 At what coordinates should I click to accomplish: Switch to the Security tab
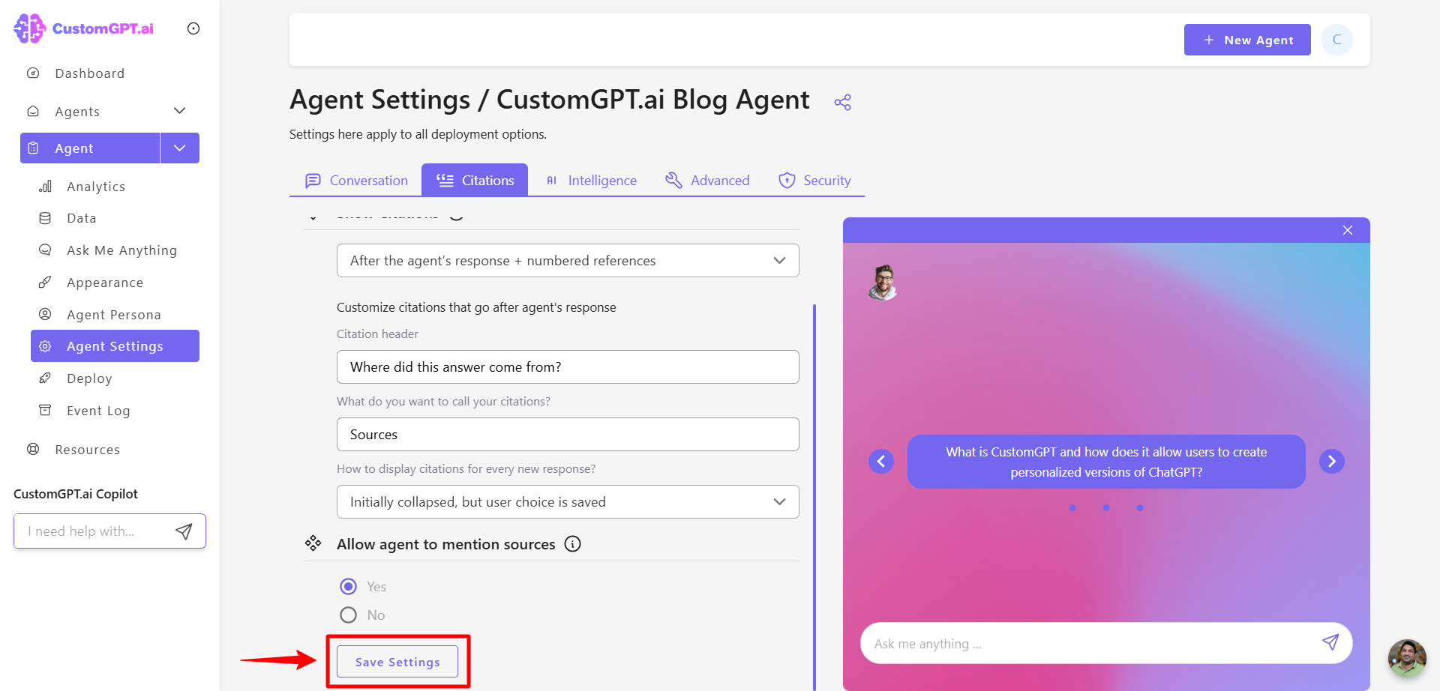814,181
